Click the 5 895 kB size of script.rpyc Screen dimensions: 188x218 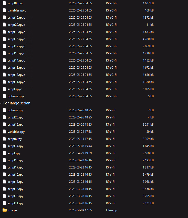tap(148, 89)
